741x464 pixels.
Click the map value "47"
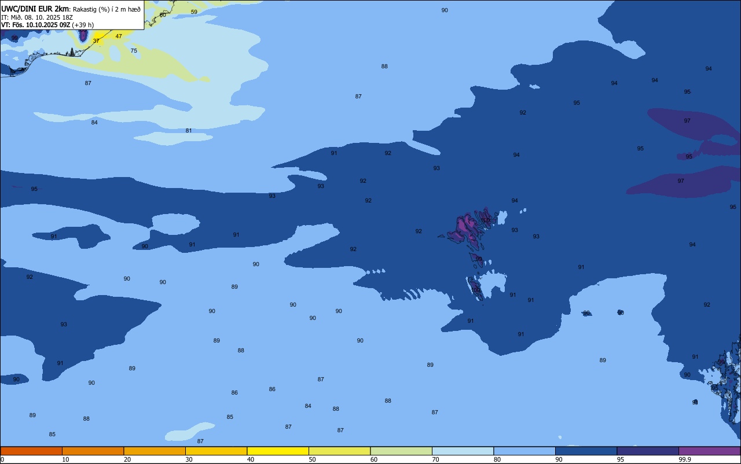tap(119, 36)
